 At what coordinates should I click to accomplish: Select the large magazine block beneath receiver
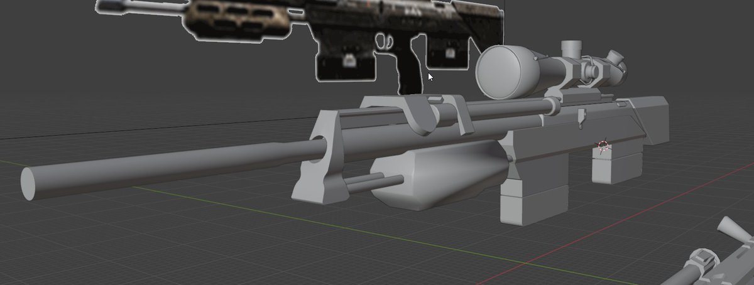pos(534,190)
